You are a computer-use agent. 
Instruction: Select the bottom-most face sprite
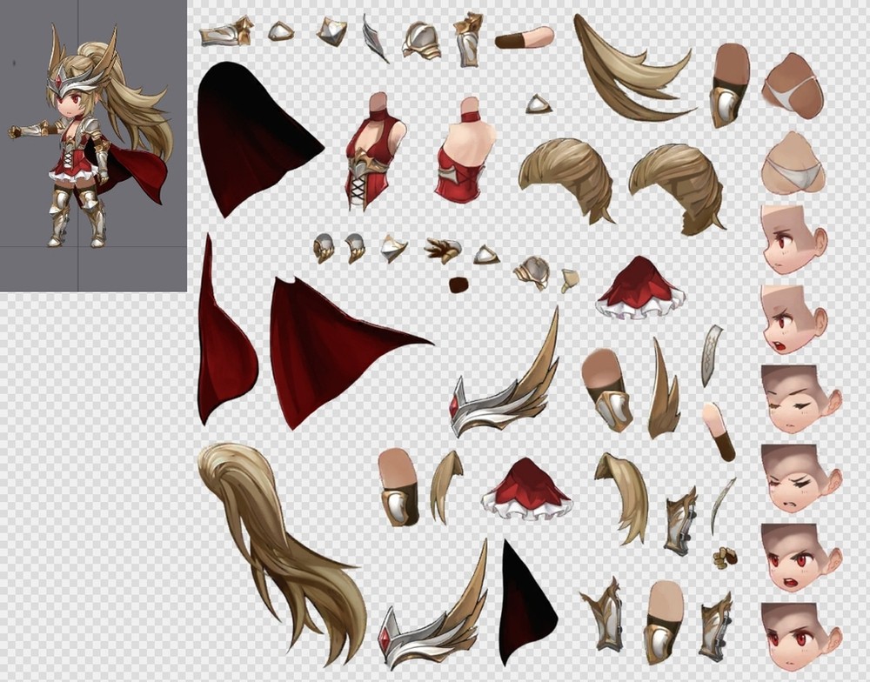(798, 637)
